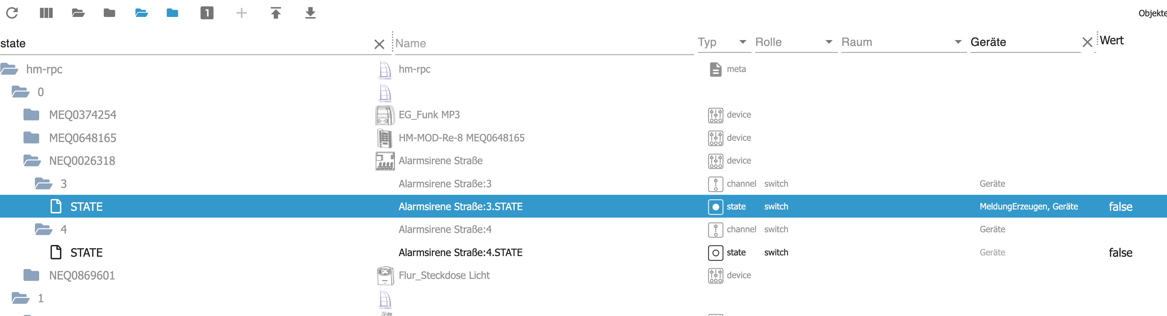
Task: Click the refresh objects icon
Action: (12, 13)
